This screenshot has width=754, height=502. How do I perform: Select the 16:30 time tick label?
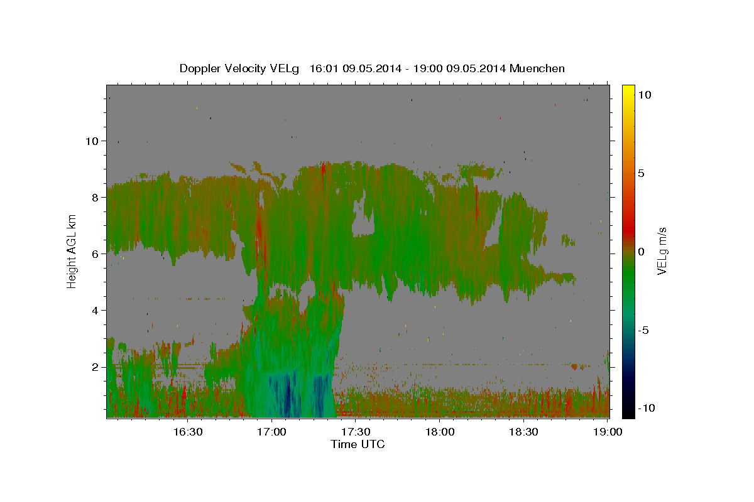point(187,432)
